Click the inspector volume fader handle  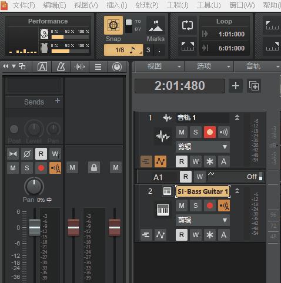[35, 227]
